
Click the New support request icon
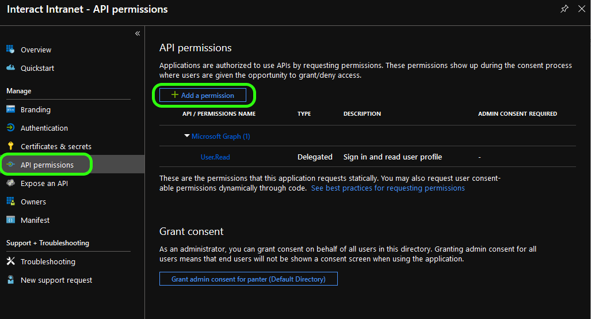[10, 279]
